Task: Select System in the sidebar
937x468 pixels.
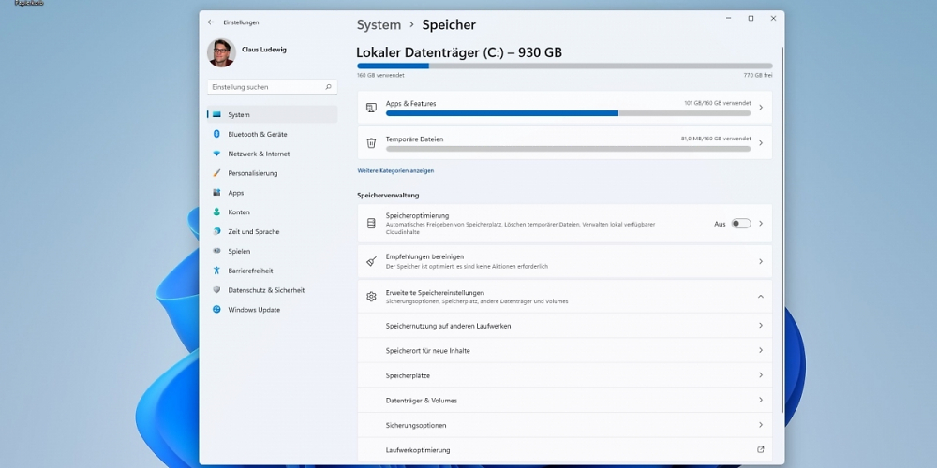Action: click(x=273, y=114)
